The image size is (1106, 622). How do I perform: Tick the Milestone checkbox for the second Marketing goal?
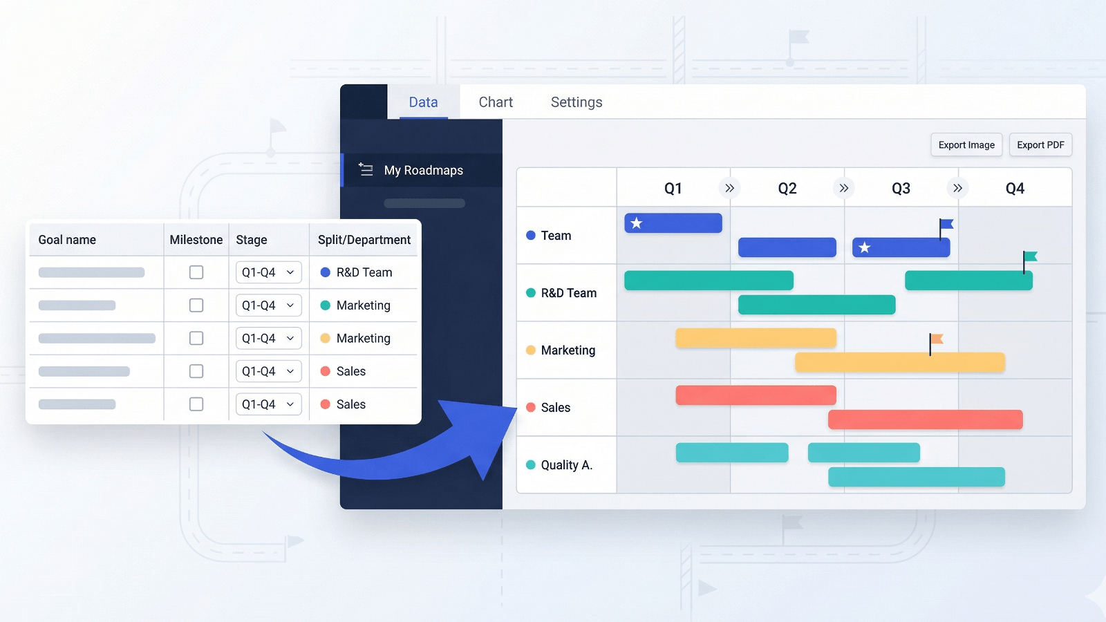click(196, 338)
